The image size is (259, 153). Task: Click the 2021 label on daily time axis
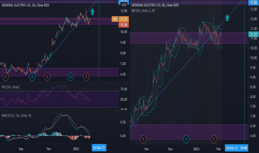[x=76, y=149]
